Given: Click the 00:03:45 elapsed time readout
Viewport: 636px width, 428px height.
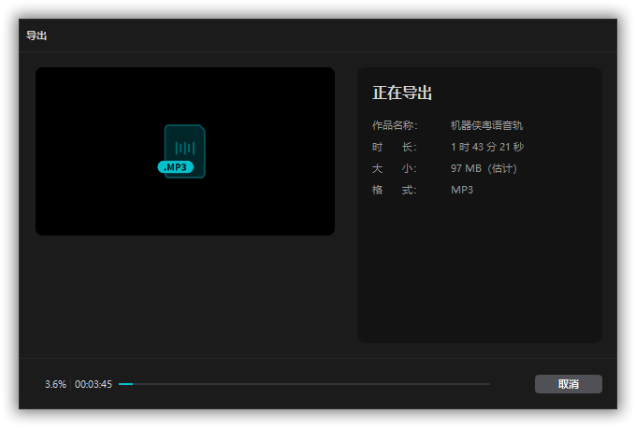Looking at the screenshot, I should click(x=94, y=384).
